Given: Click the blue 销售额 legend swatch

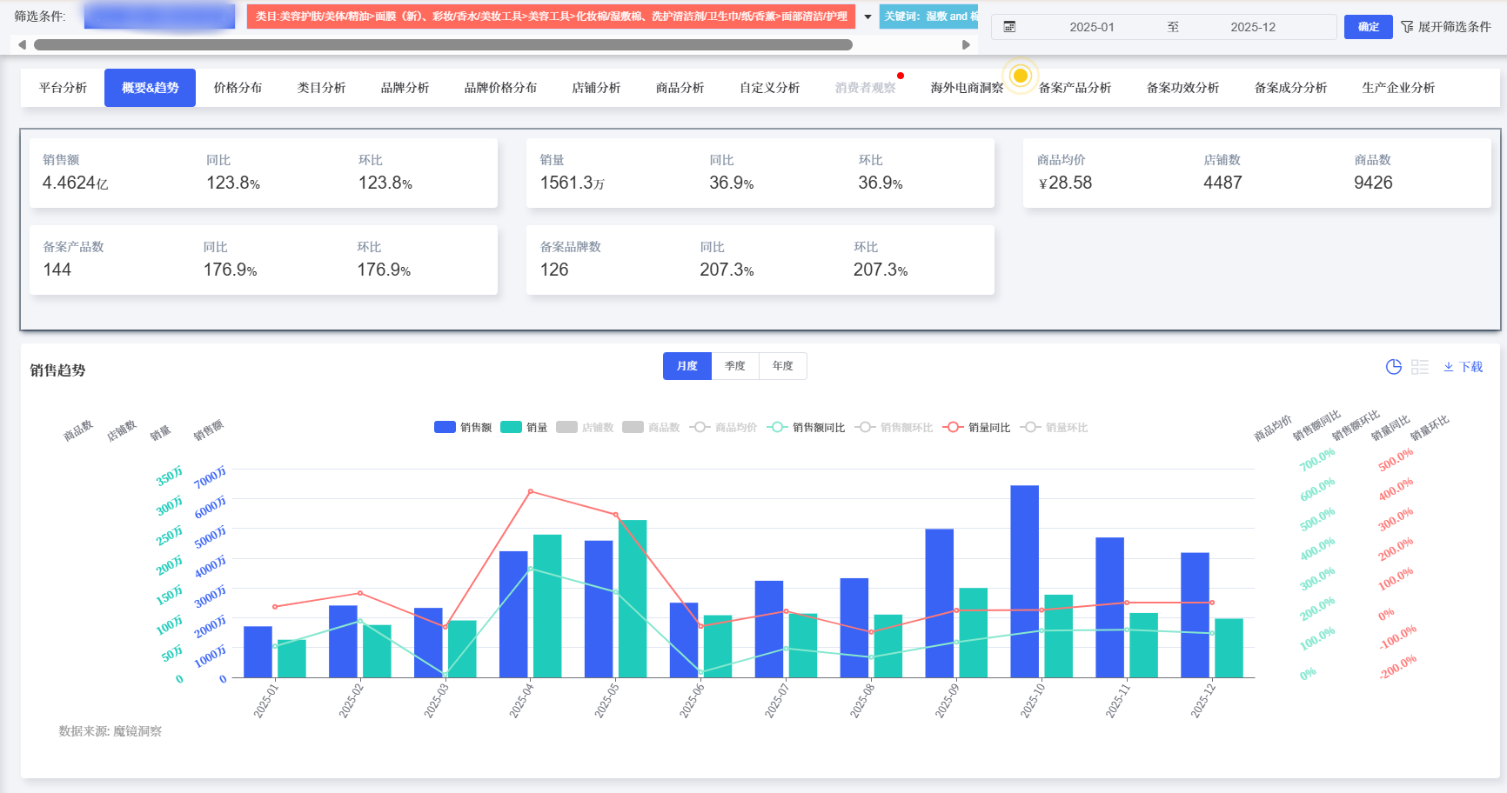Looking at the screenshot, I should tap(445, 427).
